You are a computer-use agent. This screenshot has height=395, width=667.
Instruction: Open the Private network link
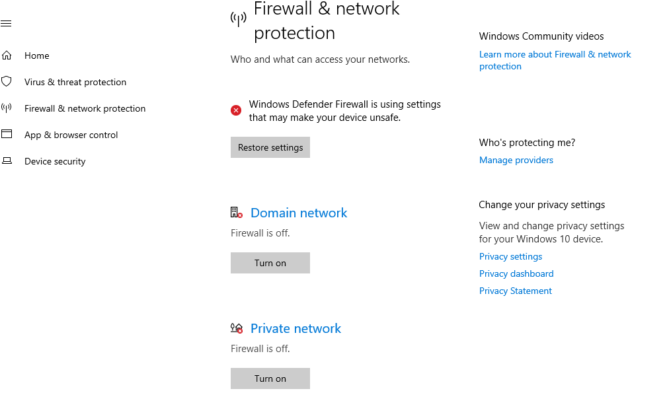click(295, 328)
